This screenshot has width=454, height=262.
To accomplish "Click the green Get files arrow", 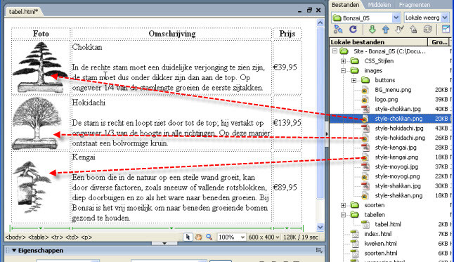I will [372, 30].
